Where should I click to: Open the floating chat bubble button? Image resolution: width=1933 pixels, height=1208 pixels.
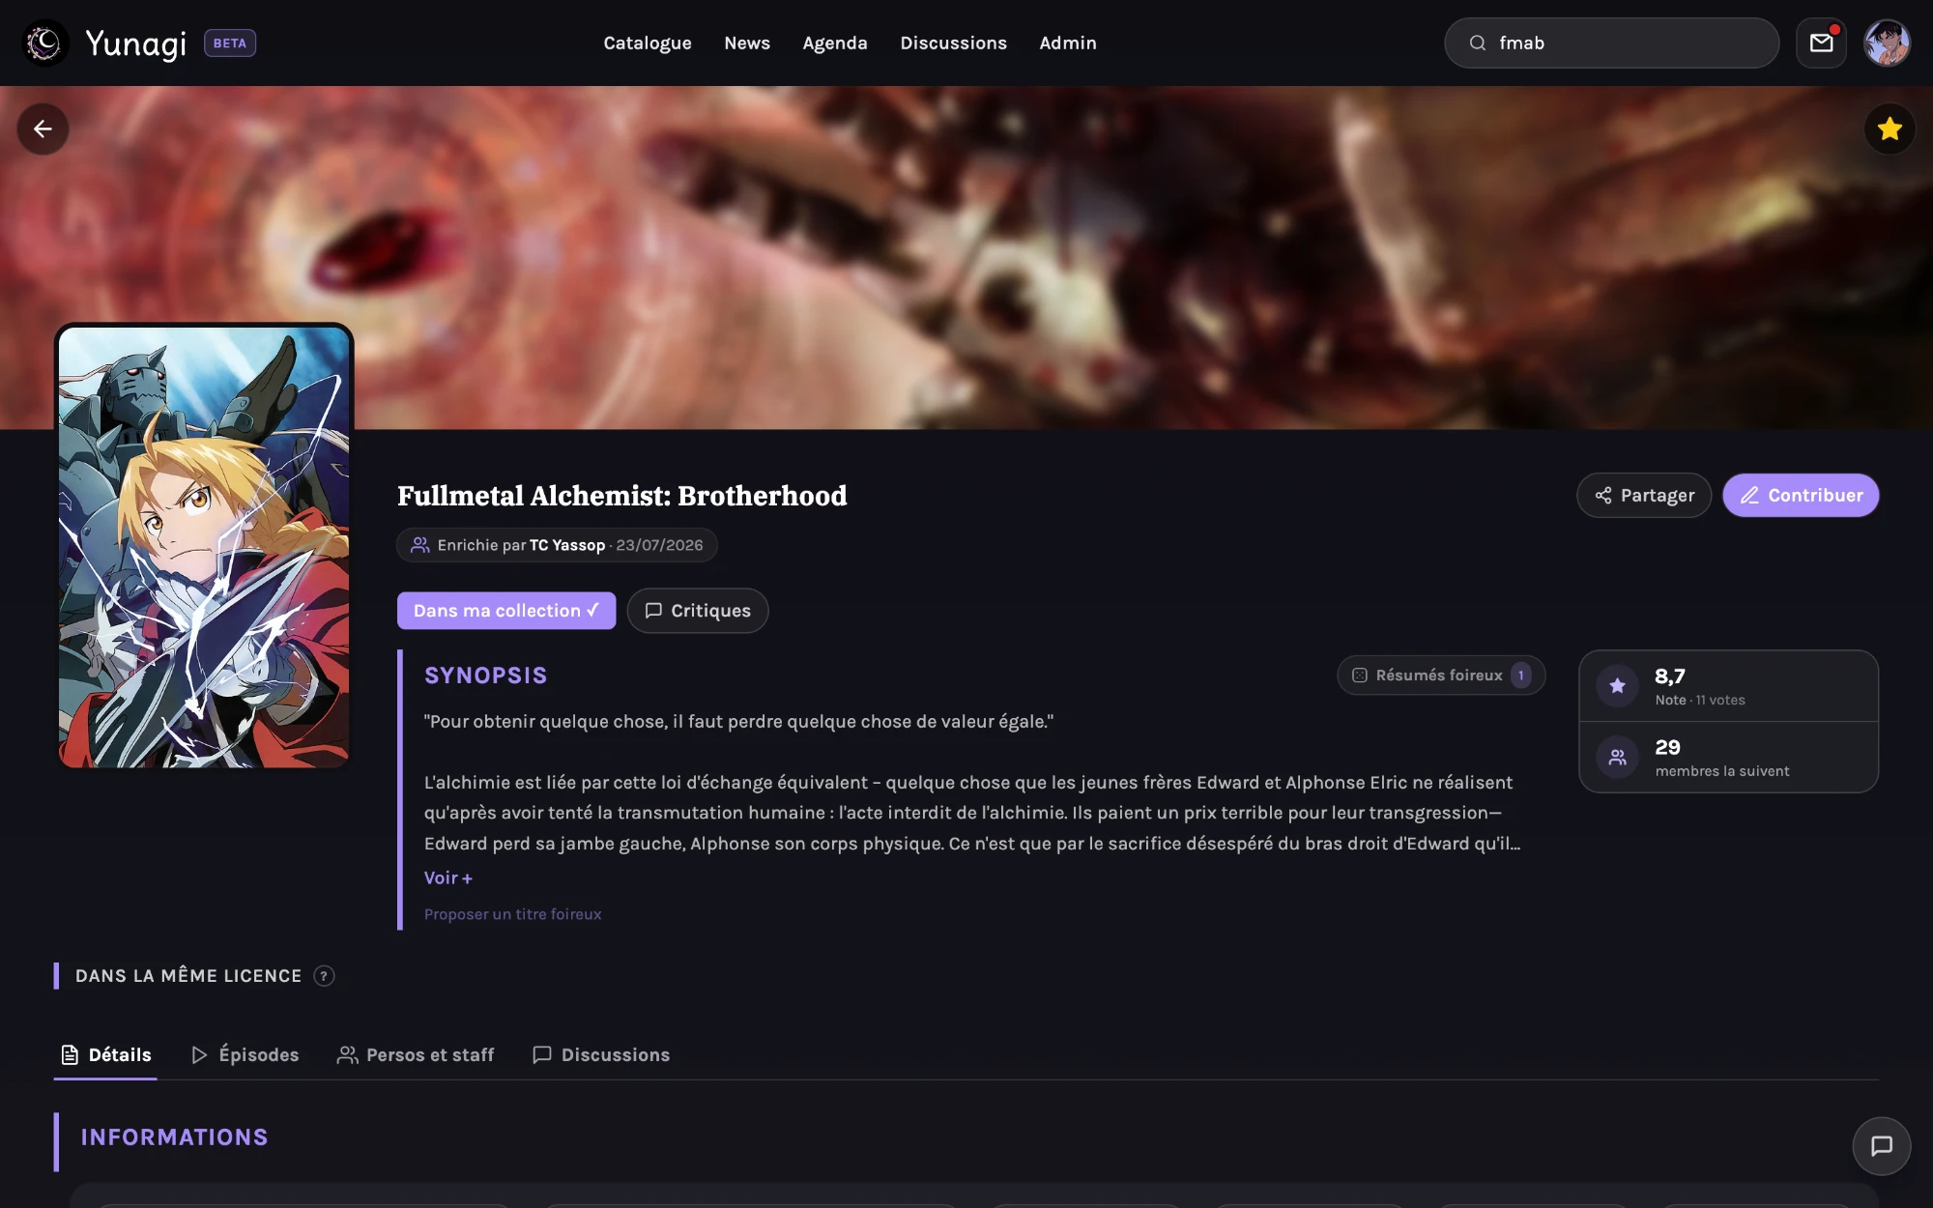click(1881, 1145)
